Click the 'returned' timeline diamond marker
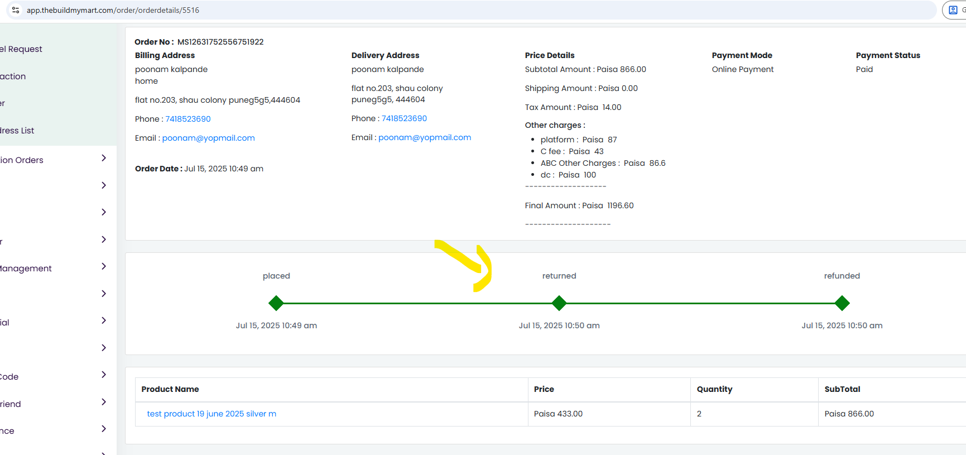Image resolution: width=966 pixels, height=455 pixels. click(x=559, y=303)
